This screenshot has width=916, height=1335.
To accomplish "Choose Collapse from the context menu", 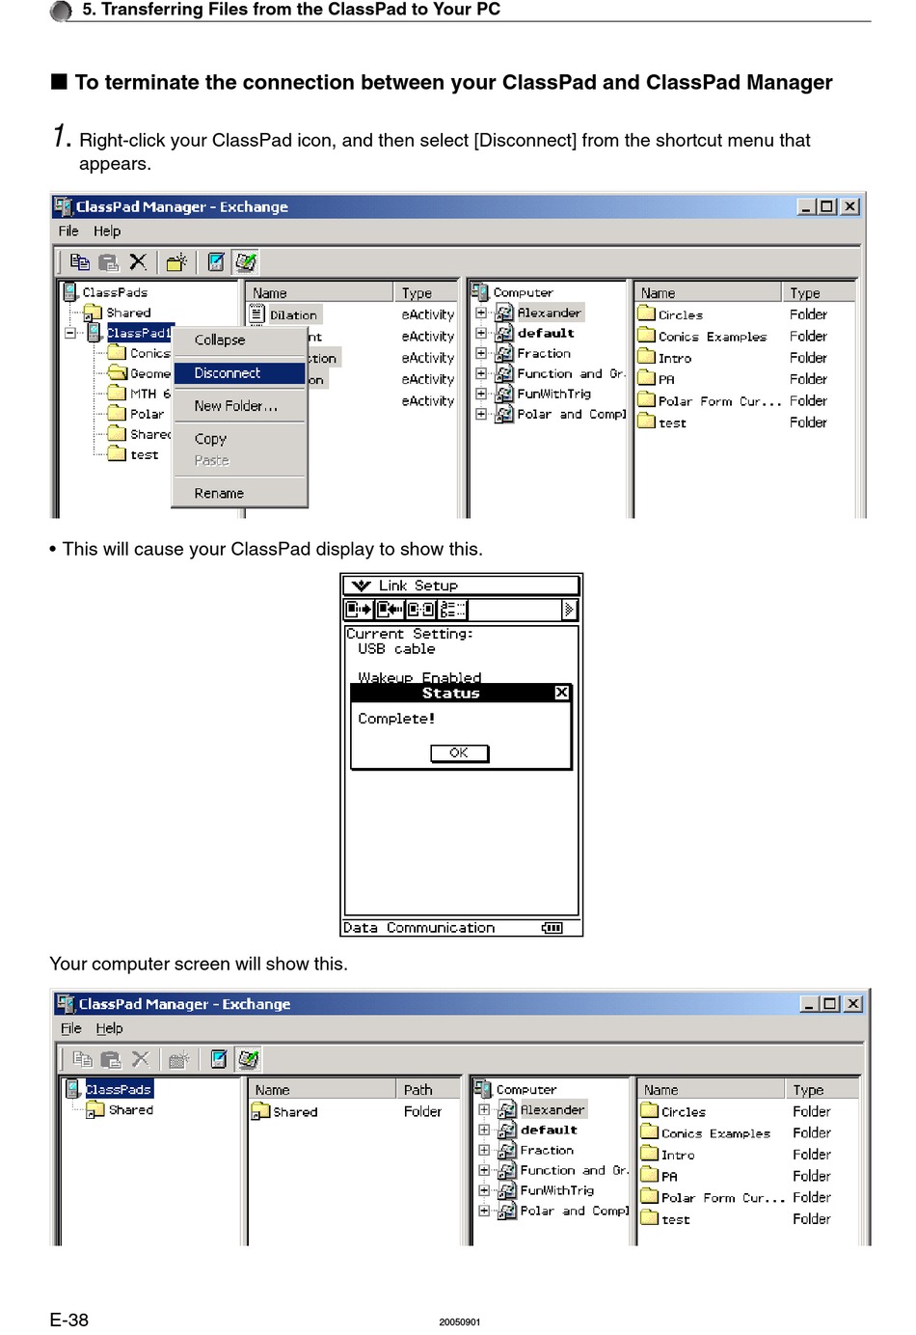I will (x=239, y=340).
